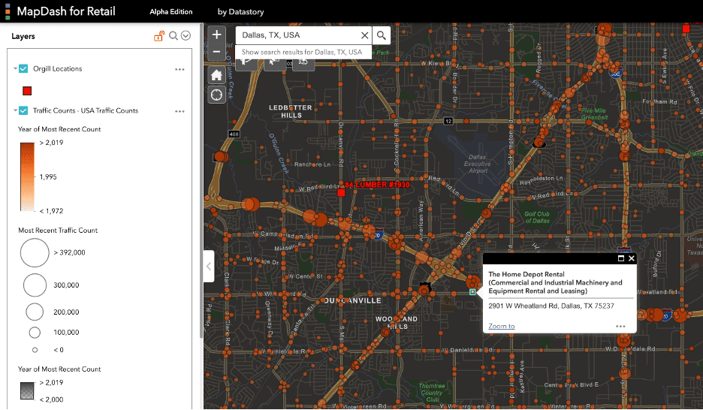Click the popup address '2901 W Wheatland Rd'
The image size is (703, 410).
point(551,306)
